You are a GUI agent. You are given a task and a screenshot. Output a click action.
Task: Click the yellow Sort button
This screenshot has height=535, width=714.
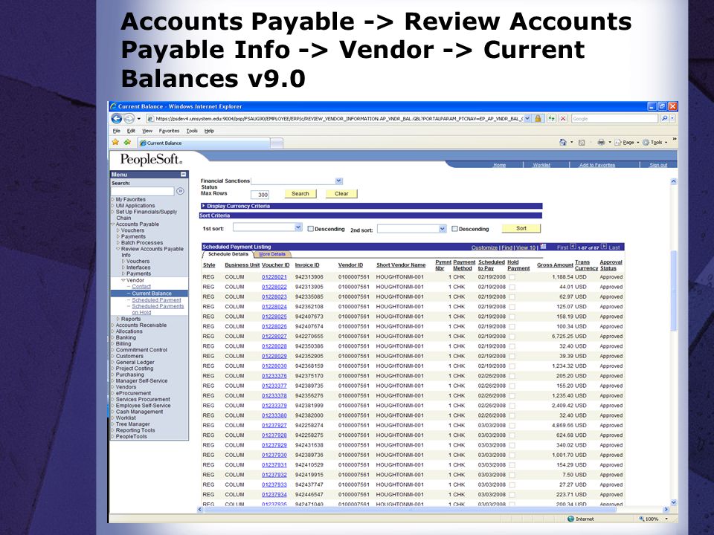coord(521,228)
